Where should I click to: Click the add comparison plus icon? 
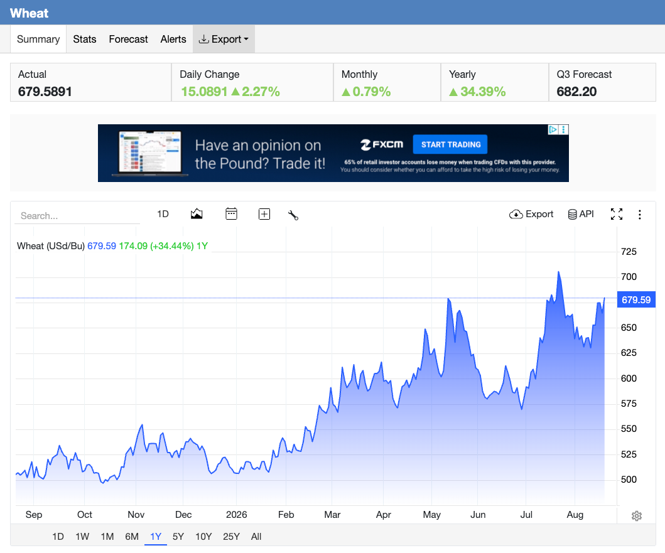(x=264, y=214)
